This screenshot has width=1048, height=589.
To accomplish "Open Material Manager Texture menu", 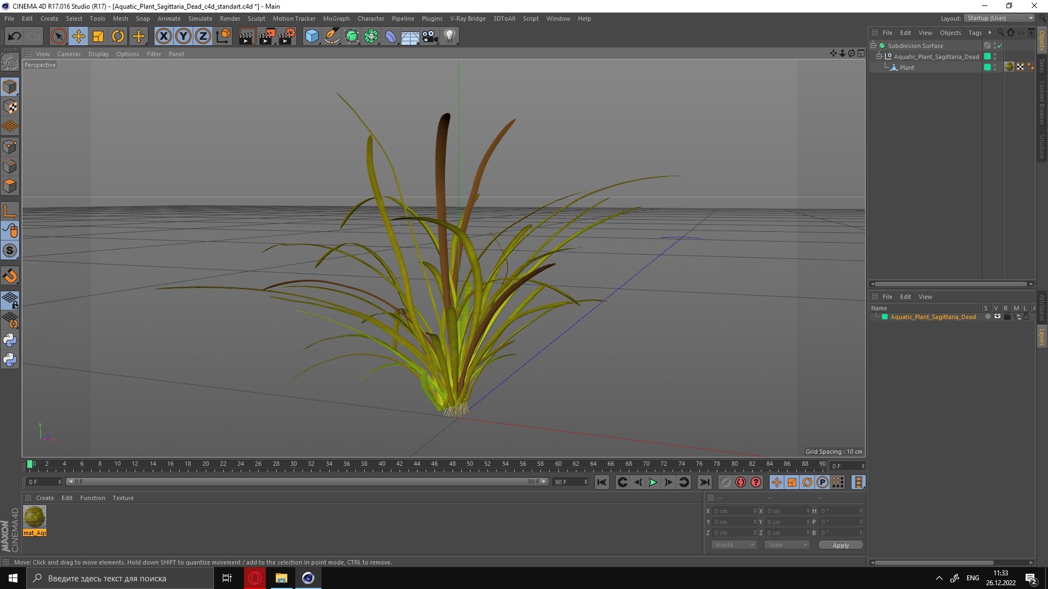I will click(123, 498).
